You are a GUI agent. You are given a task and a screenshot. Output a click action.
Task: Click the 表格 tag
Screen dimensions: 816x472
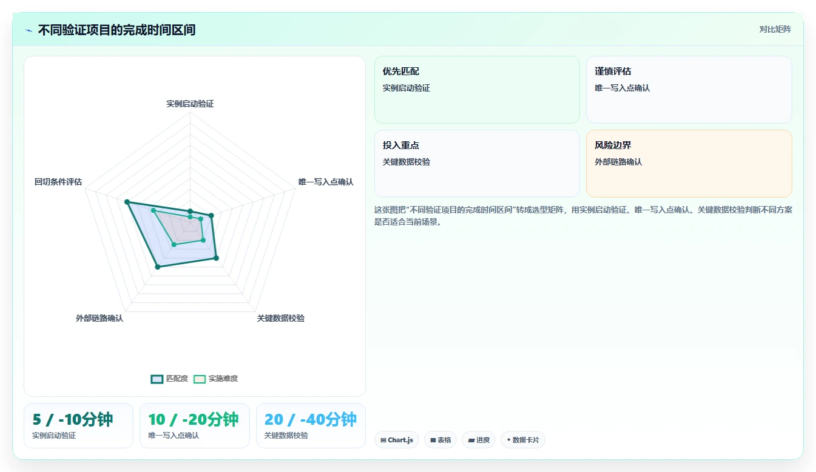point(440,440)
